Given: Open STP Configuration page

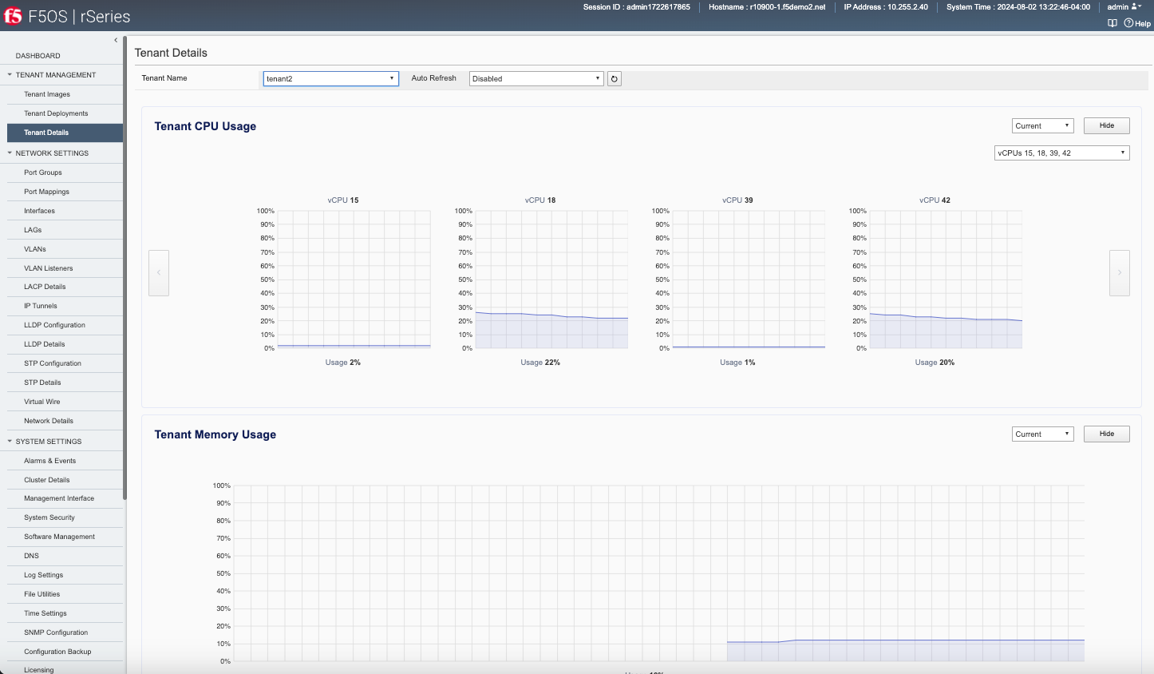Looking at the screenshot, I should [x=65, y=363].
